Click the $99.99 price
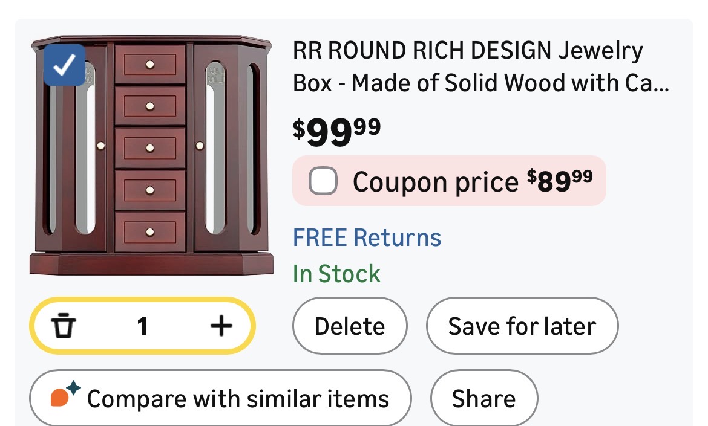 pos(336,131)
